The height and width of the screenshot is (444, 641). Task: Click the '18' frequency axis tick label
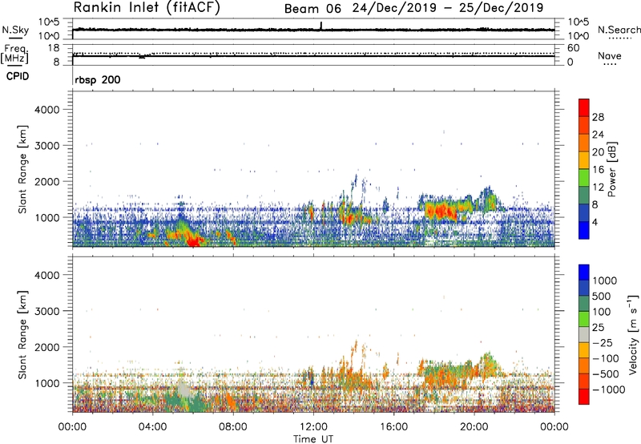click(54, 48)
